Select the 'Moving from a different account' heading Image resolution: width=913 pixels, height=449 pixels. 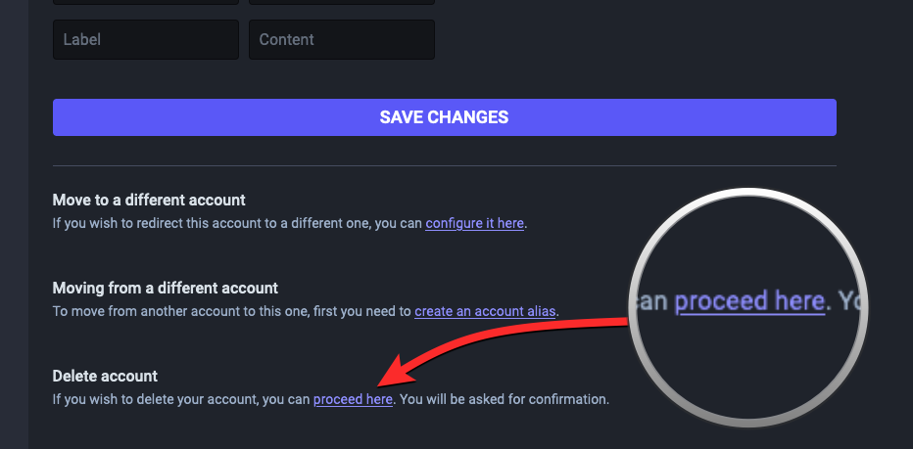tap(166, 289)
